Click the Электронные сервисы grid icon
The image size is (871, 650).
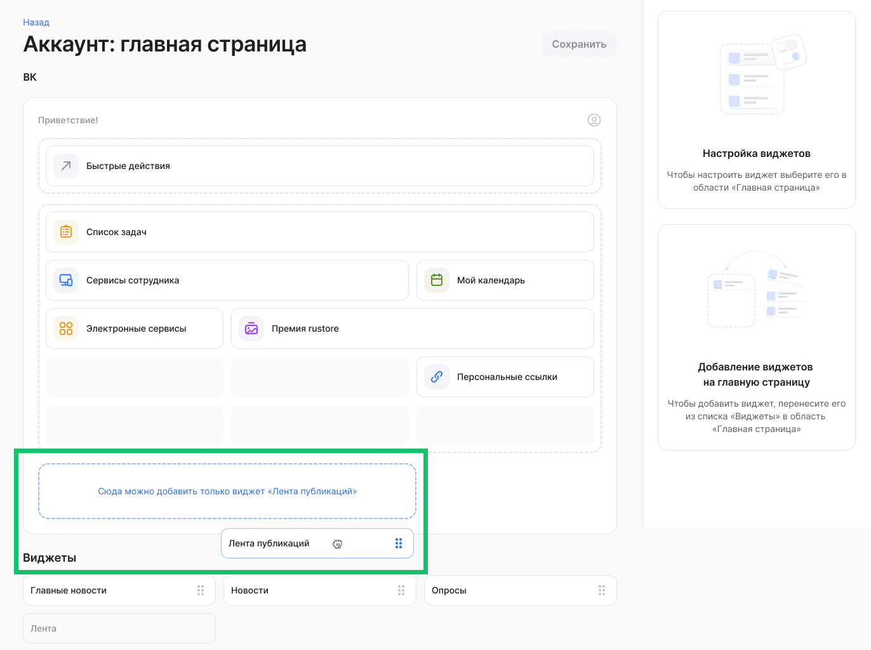click(65, 328)
